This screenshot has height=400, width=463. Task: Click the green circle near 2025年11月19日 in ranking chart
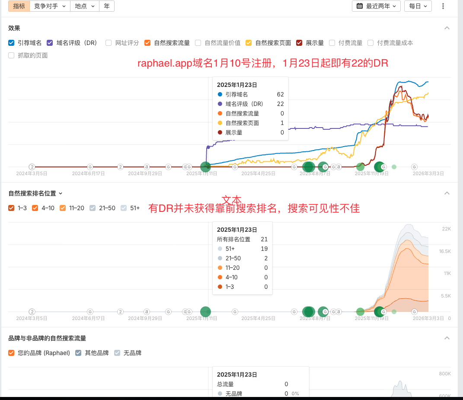(379, 311)
